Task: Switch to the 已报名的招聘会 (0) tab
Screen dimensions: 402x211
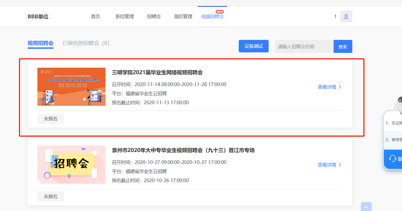Action: 86,43
